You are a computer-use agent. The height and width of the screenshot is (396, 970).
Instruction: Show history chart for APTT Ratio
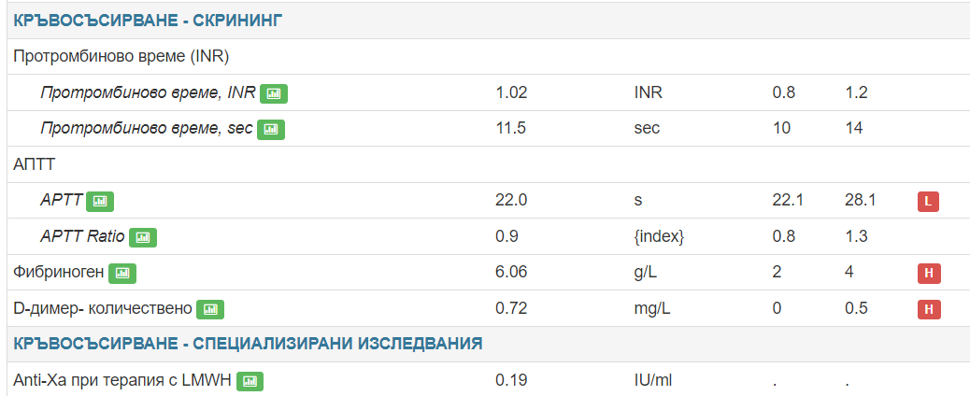(142, 237)
